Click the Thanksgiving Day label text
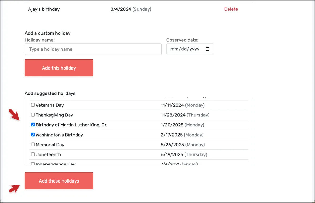 pyautogui.click(x=54, y=115)
